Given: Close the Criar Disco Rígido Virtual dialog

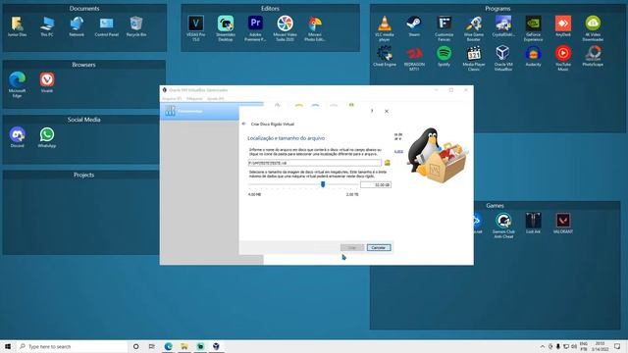Looking at the screenshot, I should coord(387,111).
